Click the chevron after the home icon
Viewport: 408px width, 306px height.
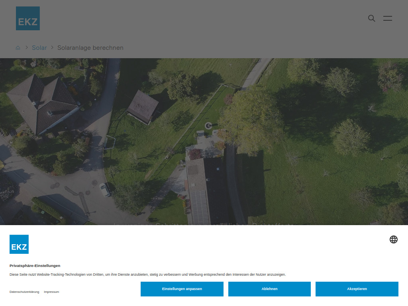click(x=26, y=47)
